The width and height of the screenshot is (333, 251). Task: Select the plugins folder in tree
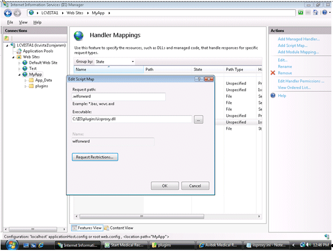click(42, 86)
